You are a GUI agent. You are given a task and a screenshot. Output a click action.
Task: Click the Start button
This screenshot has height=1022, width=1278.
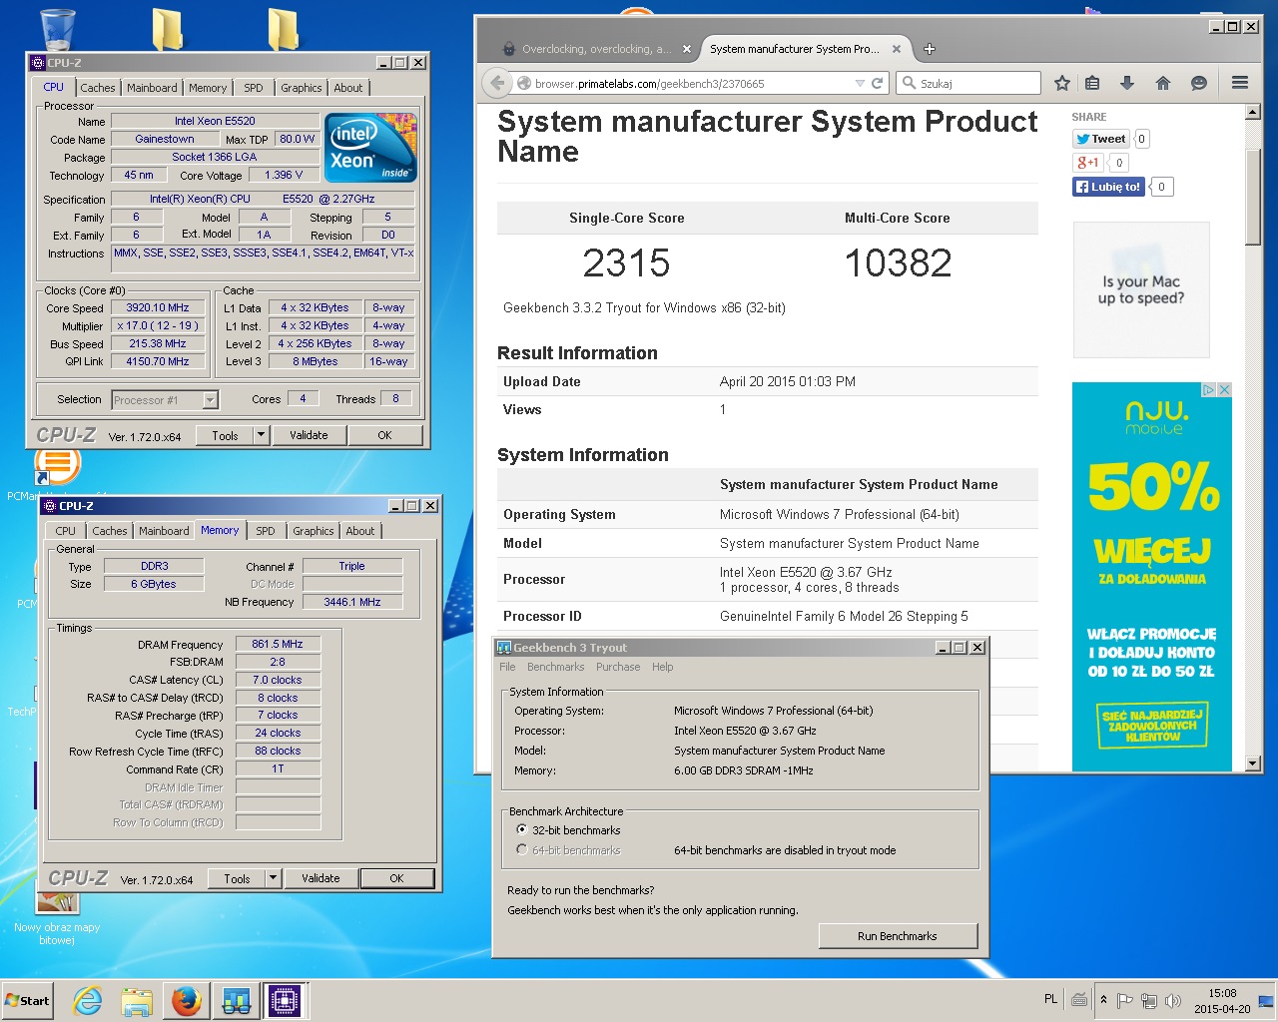point(28,1000)
